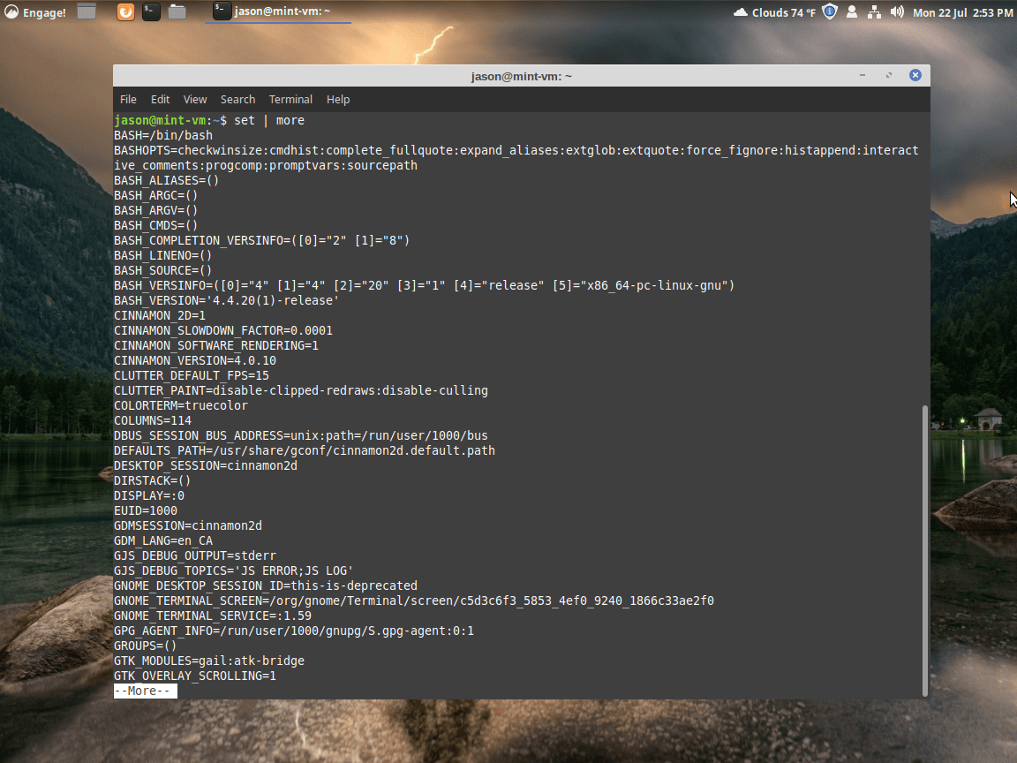Image resolution: width=1017 pixels, height=763 pixels.
Task: Open the user account applet icon
Action: point(852,12)
